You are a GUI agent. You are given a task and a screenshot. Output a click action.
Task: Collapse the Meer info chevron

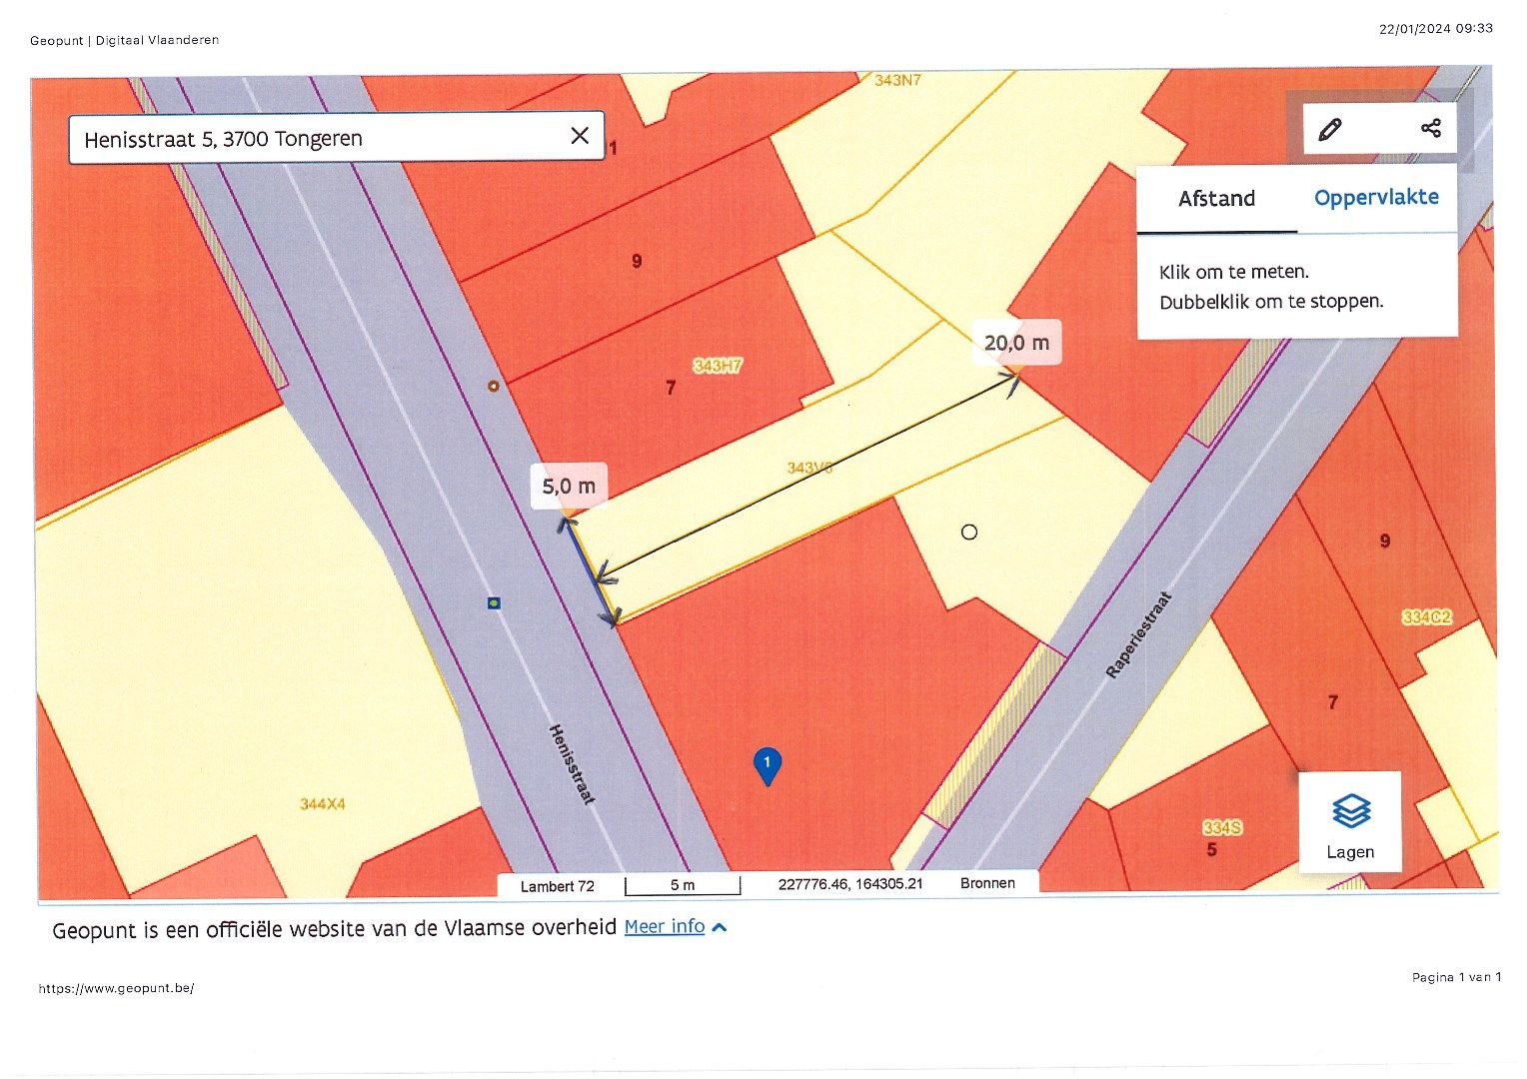720,928
